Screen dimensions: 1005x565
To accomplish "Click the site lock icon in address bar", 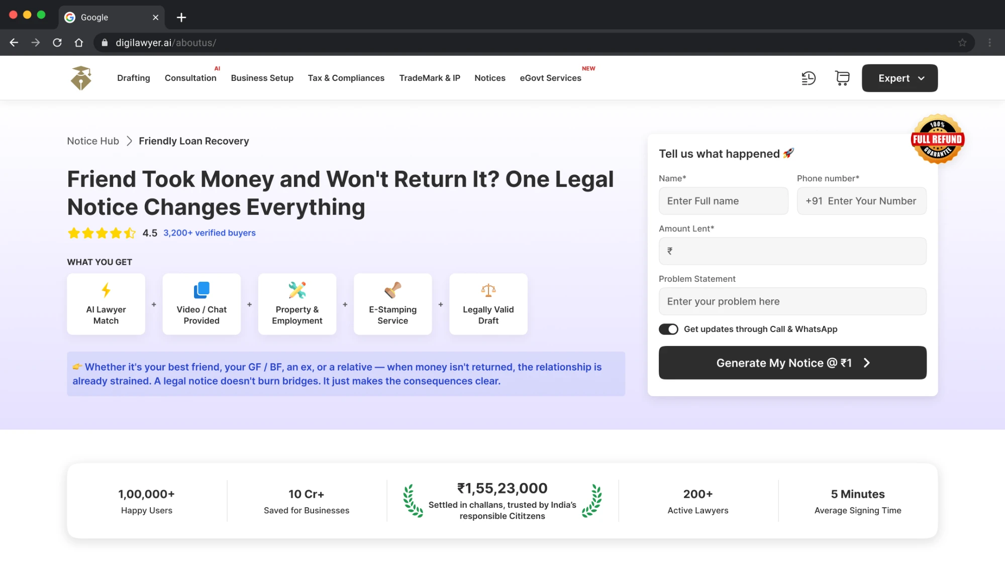I will 105,43.
